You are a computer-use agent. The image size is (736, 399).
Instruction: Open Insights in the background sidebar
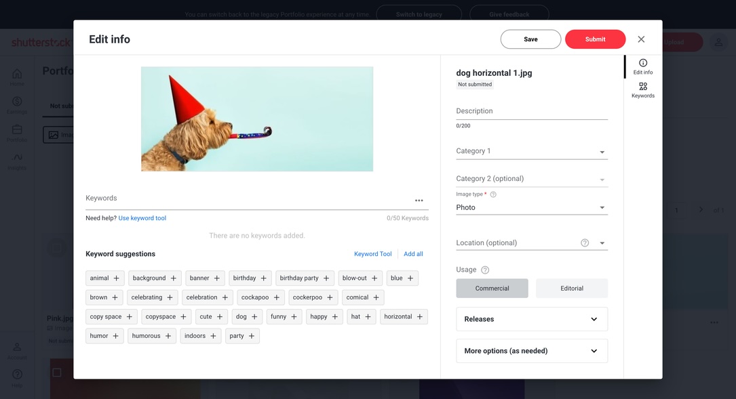tap(17, 162)
